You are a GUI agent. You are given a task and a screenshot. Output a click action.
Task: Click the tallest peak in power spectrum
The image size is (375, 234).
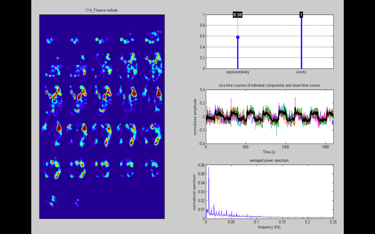coord(209,168)
